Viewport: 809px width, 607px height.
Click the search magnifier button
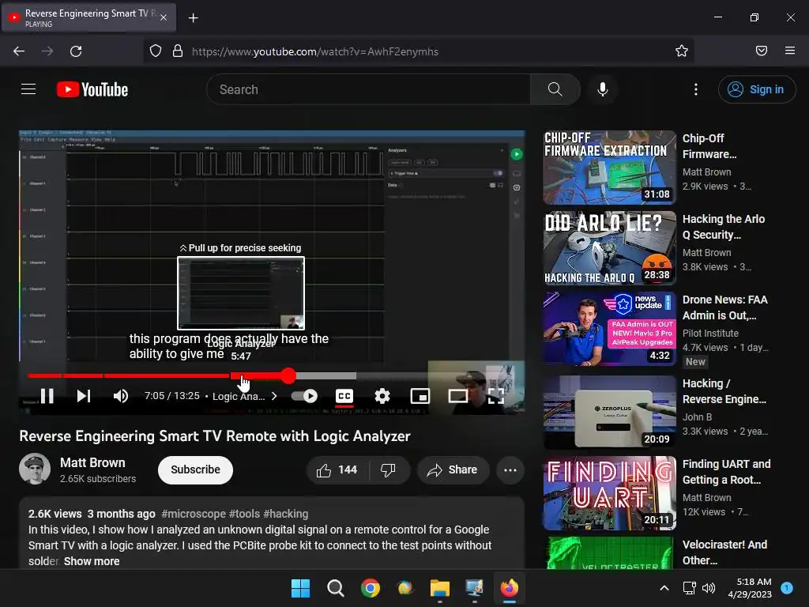click(555, 89)
